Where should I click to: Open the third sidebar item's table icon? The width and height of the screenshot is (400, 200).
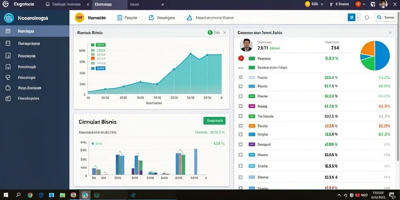[x=8, y=55]
